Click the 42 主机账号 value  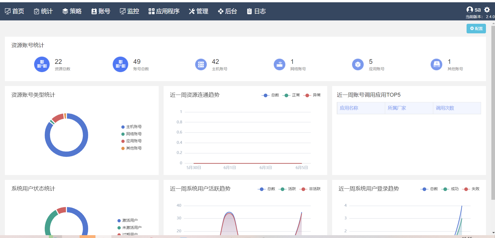pos(215,62)
